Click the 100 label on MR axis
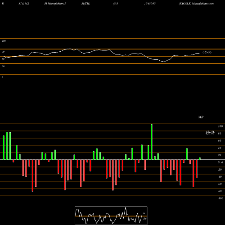Image resolution: width=225 pixels, height=225 pixels. click(220, 126)
